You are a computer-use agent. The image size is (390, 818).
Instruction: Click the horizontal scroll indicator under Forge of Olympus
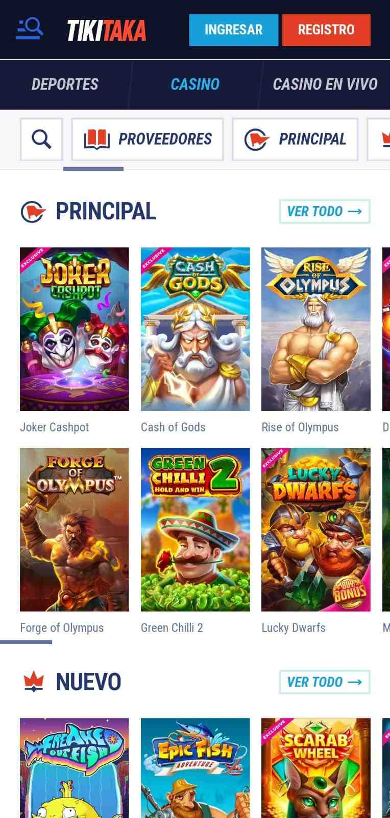[x=26, y=642]
